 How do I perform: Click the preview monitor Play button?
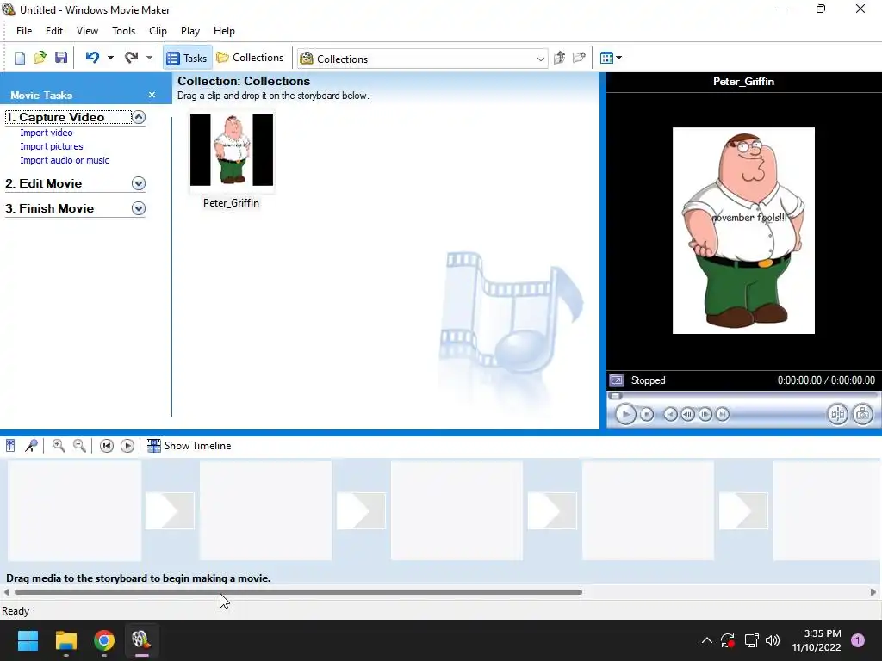(x=625, y=414)
